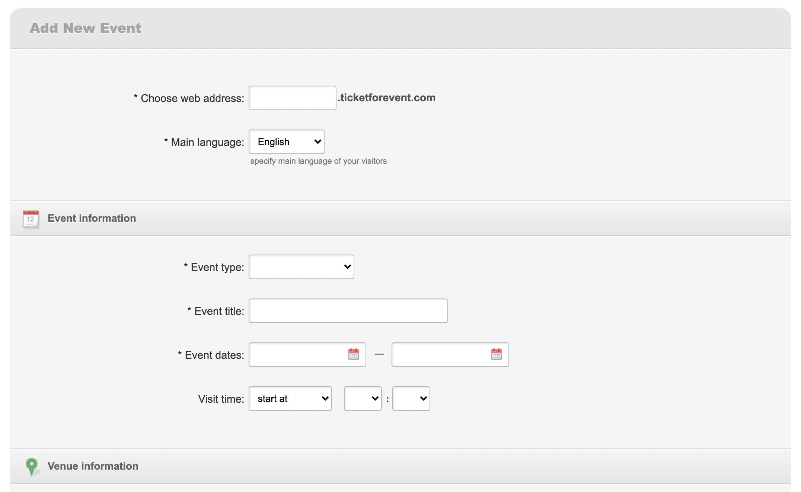Focus the event end date field
801x492 pixels.
coord(441,355)
